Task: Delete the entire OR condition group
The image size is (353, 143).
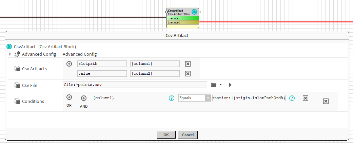Action: click(x=326, y=101)
